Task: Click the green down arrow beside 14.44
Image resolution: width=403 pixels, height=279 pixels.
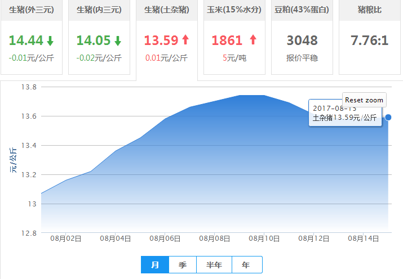Action: point(50,40)
